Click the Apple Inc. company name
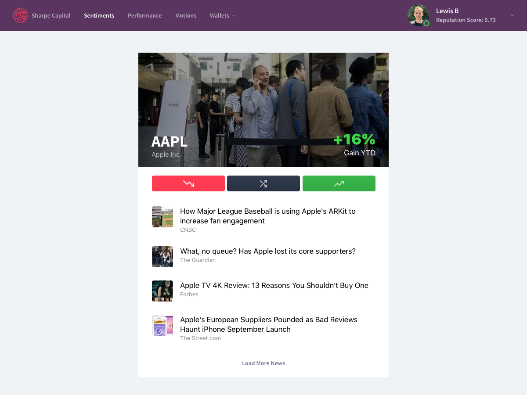This screenshot has height=395, width=527. pyautogui.click(x=166, y=154)
